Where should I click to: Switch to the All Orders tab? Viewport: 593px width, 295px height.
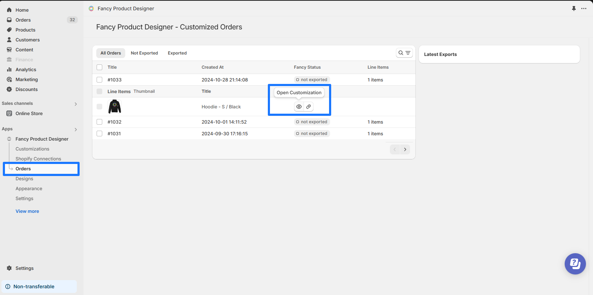point(111,53)
